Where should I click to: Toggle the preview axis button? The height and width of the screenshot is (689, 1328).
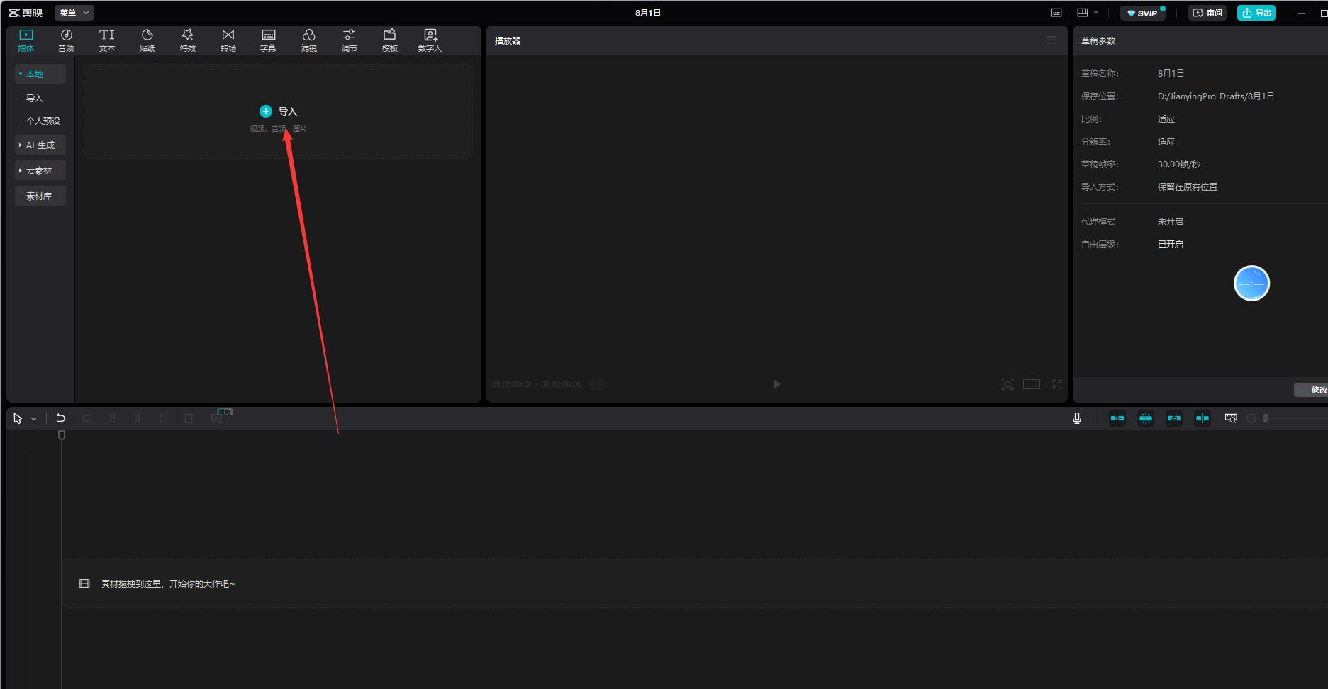pyautogui.click(x=1203, y=418)
